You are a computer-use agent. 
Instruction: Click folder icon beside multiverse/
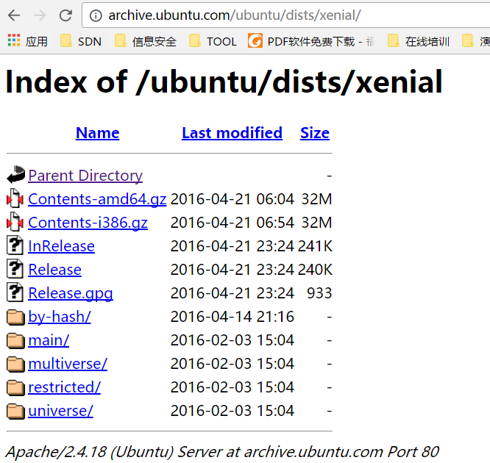pyautogui.click(x=15, y=365)
